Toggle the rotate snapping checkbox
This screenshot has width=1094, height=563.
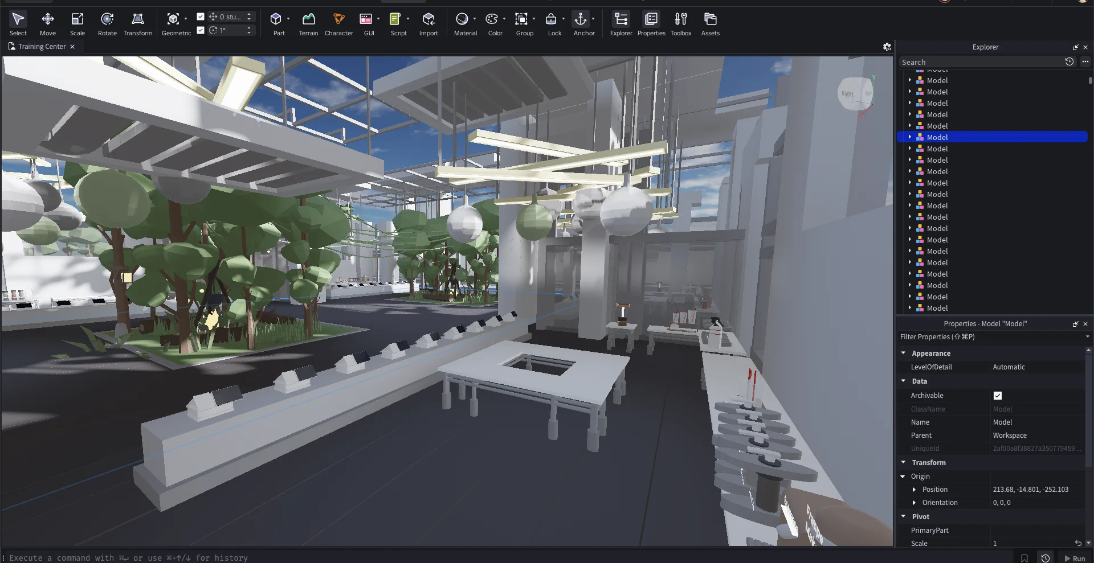point(201,30)
